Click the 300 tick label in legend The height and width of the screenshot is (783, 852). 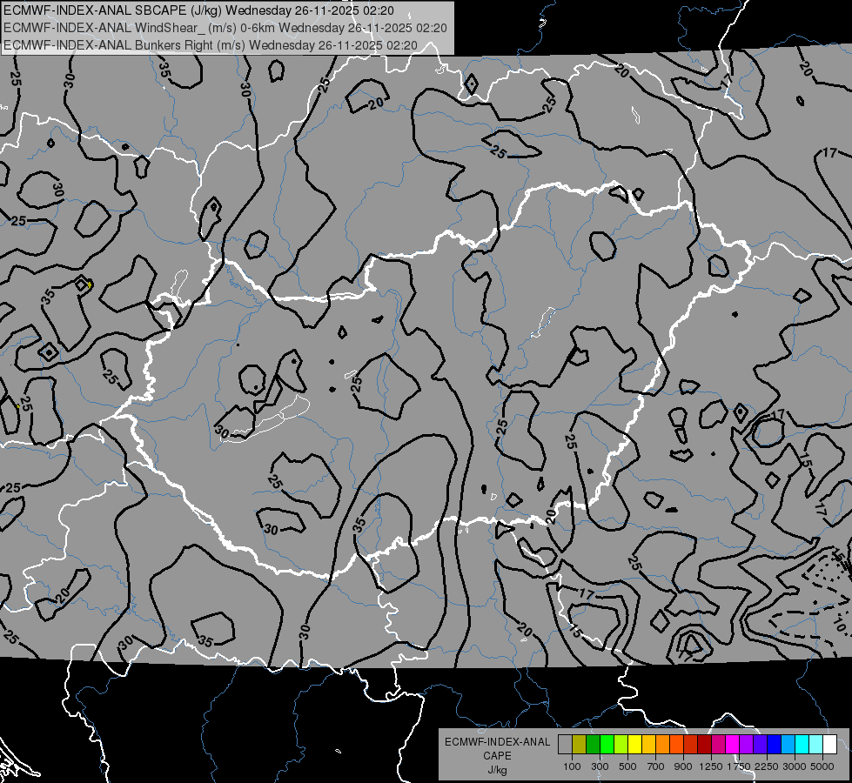[600, 766]
